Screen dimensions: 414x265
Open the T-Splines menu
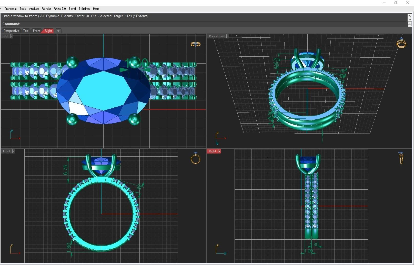[x=84, y=9]
